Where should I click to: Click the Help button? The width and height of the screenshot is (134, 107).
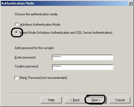click(x=51, y=100)
